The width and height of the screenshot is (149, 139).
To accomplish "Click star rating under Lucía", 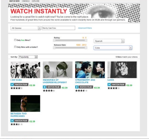I will click(x=114, y=88).
